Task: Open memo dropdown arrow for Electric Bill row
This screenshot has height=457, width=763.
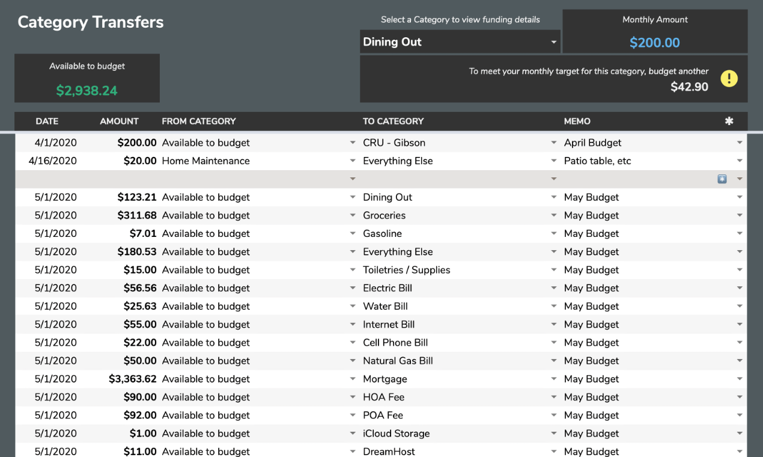Action: click(x=740, y=288)
